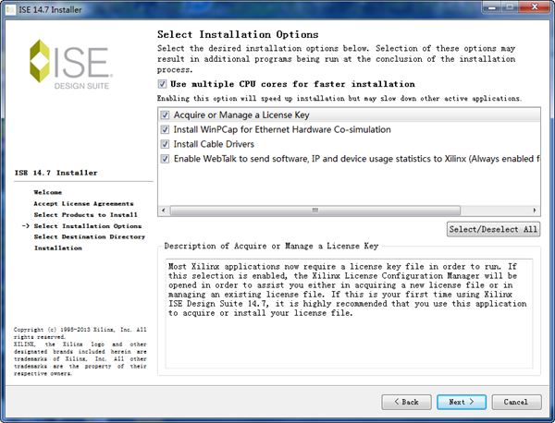
Task: Uncheck Acquire or Manage a License Key
Action: [x=165, y=115]
